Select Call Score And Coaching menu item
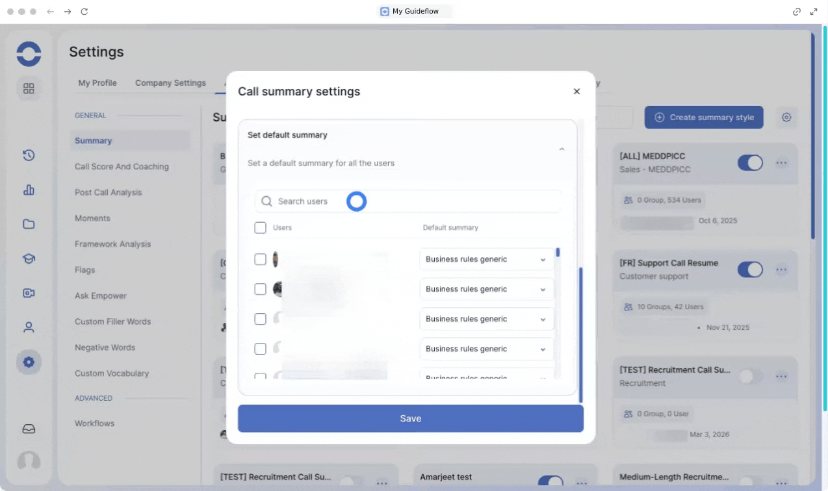 pos(122,167)
